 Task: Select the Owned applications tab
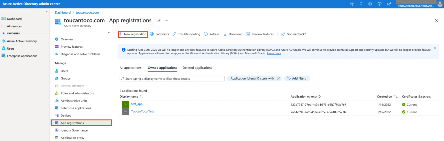point(162,68)
